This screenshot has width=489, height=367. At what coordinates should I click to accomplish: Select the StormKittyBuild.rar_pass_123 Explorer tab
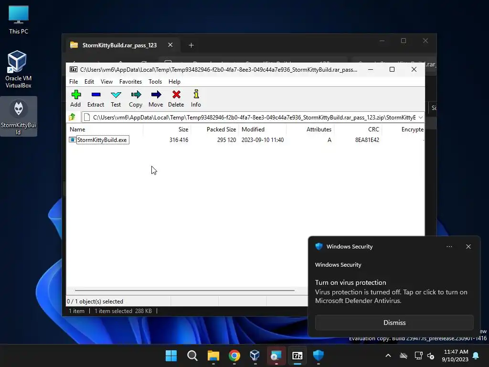119,45
